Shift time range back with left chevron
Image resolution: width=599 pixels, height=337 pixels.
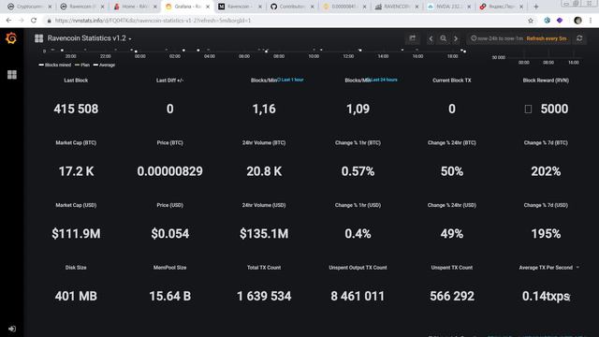[431, 38]
